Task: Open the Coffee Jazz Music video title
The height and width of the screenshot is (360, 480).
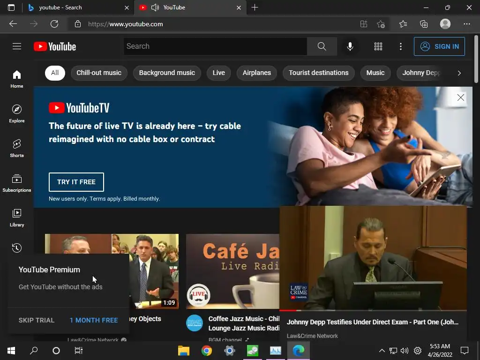Action: click(244, 323)
